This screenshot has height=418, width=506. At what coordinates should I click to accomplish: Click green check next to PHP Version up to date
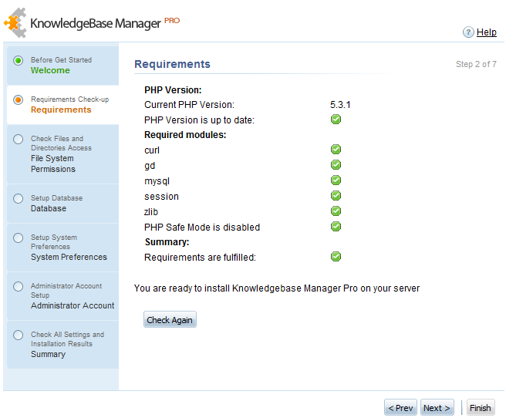point(336,120)
